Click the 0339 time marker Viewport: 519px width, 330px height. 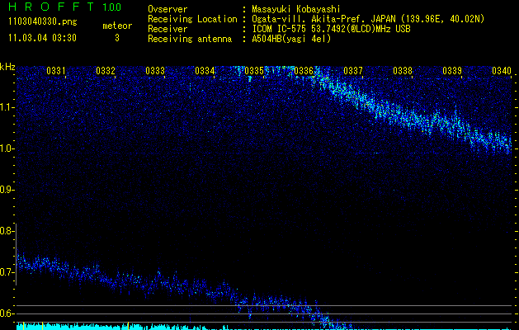452,71
